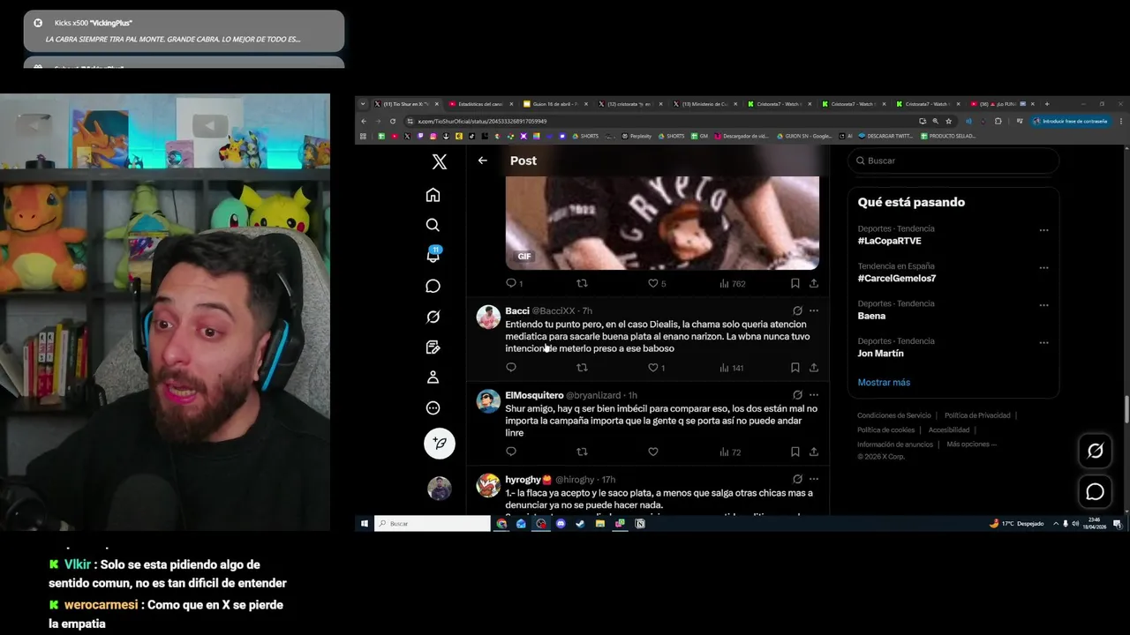Open floating Messages chat button
The image size is (1130, 635).
1096,491
